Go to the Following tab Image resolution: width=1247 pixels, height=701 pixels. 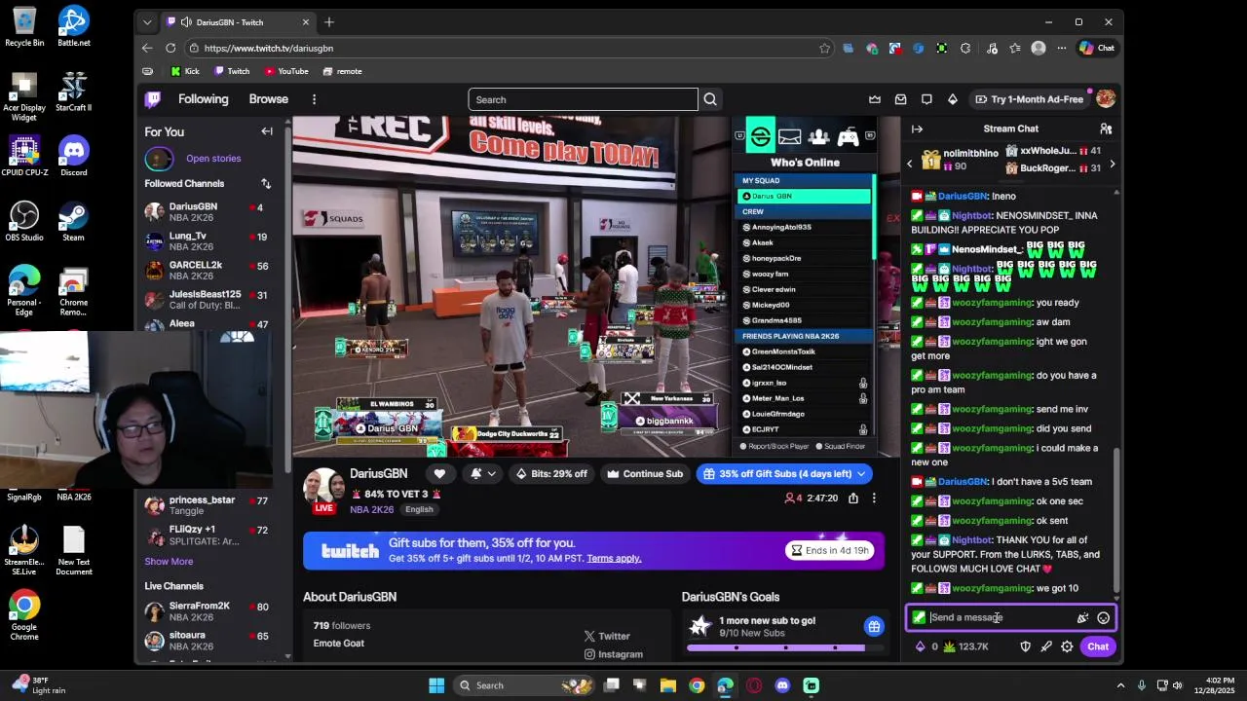click(203, 99)
